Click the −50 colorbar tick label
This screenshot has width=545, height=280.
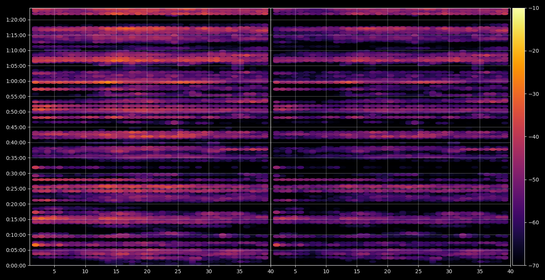534,180
